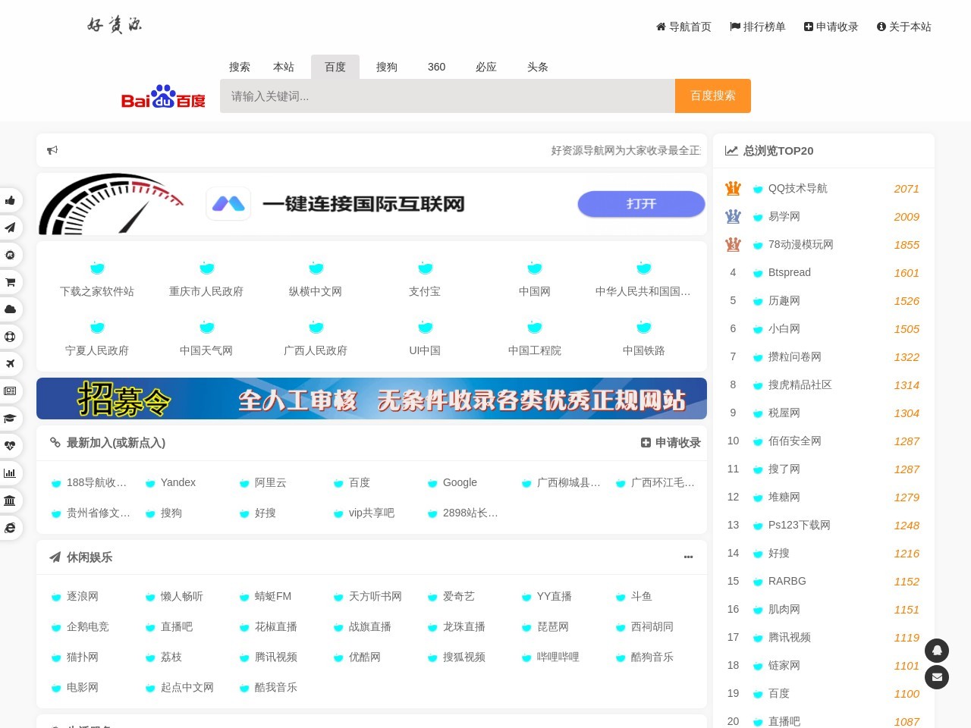Open 排行榜单 in the top navigation
The width and height of the screenshot is (971, 728).
757,27
